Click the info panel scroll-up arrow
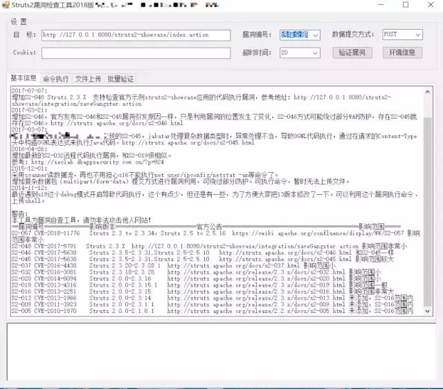Viewport: 443px width, 389px height. (x=428, y=92)
